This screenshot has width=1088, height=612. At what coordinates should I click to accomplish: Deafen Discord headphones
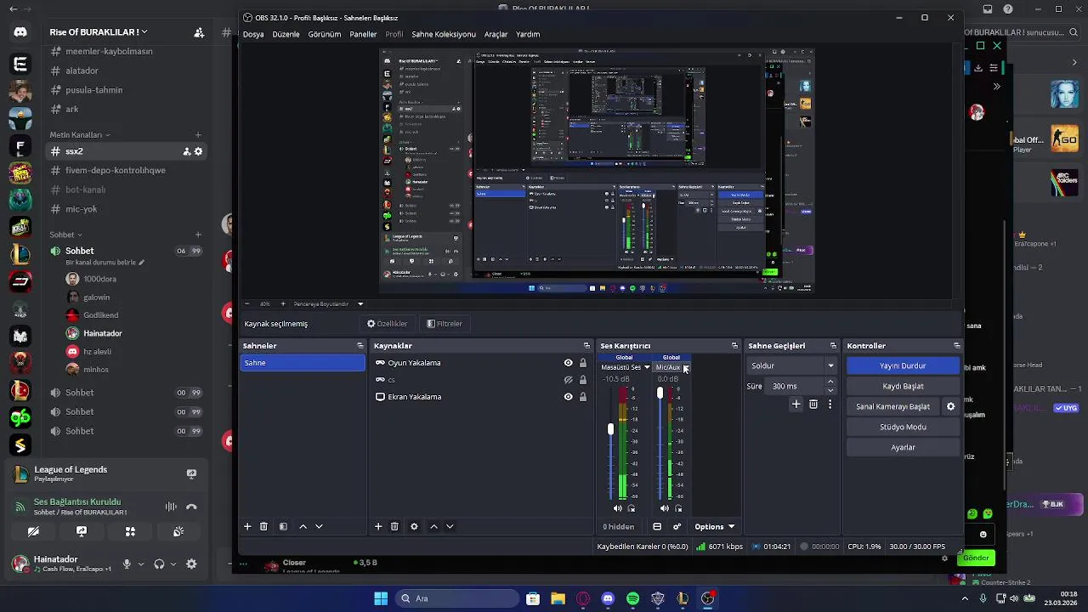[x=159, y=564]
